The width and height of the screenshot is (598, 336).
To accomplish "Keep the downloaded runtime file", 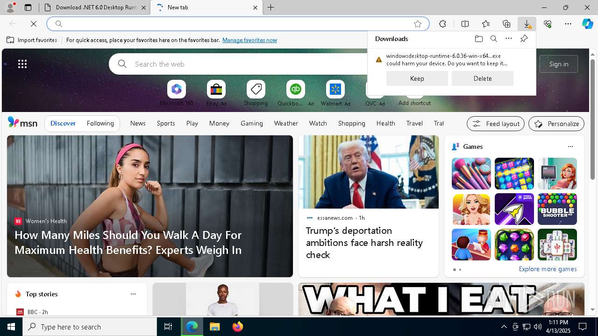I will [x=417, y=78].
